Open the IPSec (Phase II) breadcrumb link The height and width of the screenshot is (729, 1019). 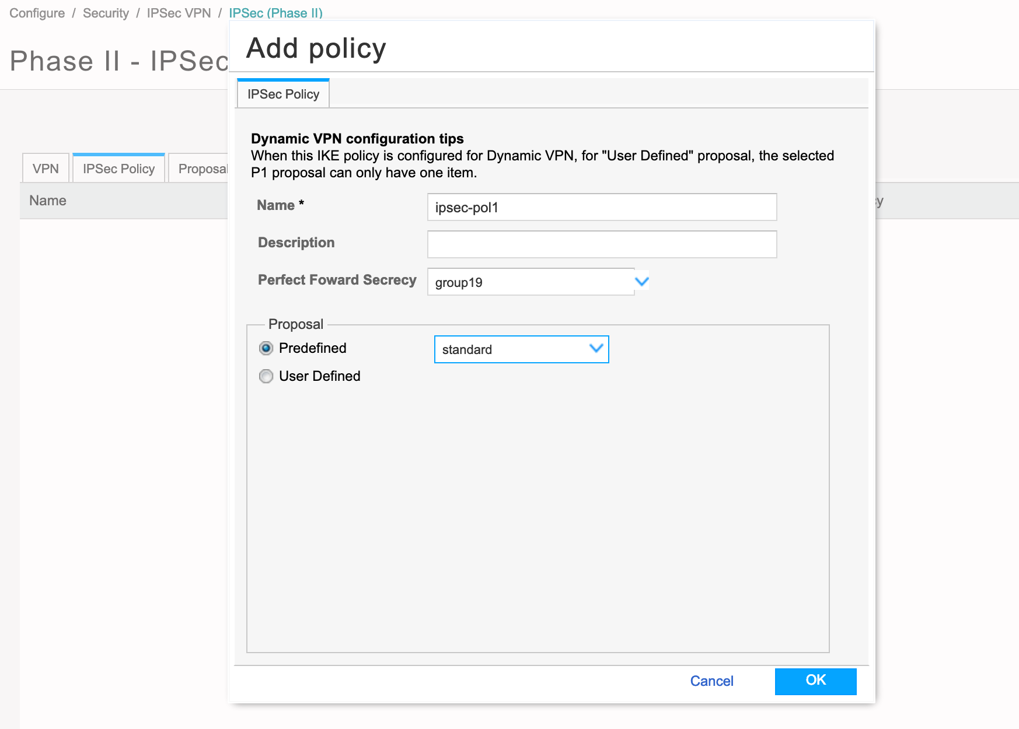coord(276,13)
